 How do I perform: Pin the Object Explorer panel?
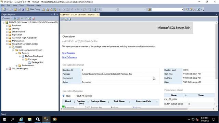(x=54, y=14)
